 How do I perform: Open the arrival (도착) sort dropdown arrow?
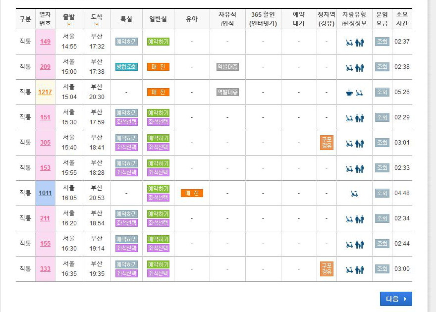click(x=97, y=24)
